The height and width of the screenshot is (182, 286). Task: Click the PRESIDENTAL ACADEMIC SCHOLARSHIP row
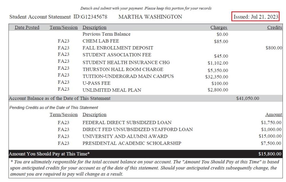[132, 143]
